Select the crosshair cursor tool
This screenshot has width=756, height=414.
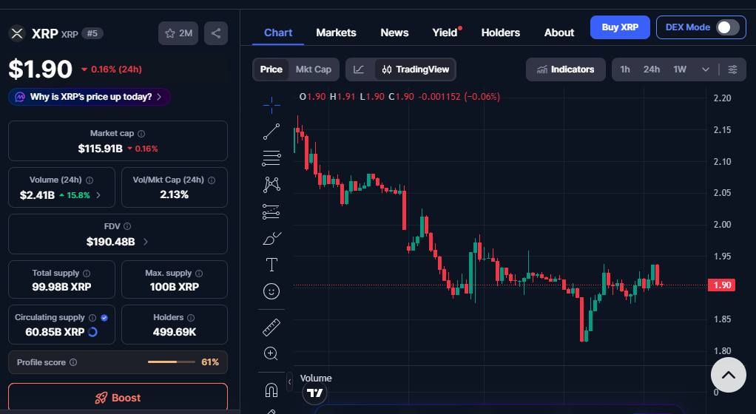pyautogui.click(x=271, y=105)
